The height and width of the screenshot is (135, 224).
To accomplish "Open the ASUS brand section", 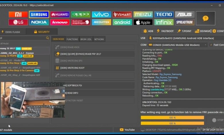I will tap(185, 14).
